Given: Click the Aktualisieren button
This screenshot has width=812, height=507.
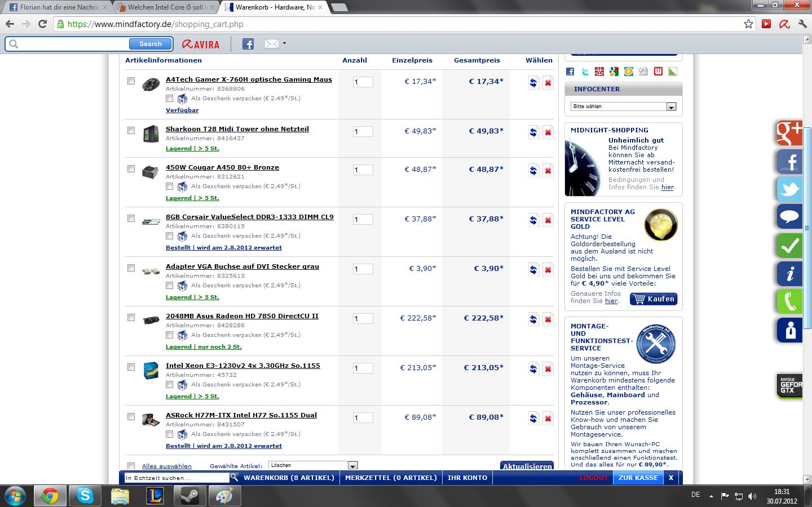Looking at the screenshot, I should pos(527,466).
